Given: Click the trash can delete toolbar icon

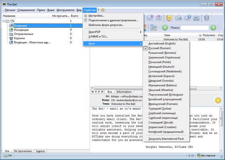Looking at the screenshot, I should click(x=207, y=18).
